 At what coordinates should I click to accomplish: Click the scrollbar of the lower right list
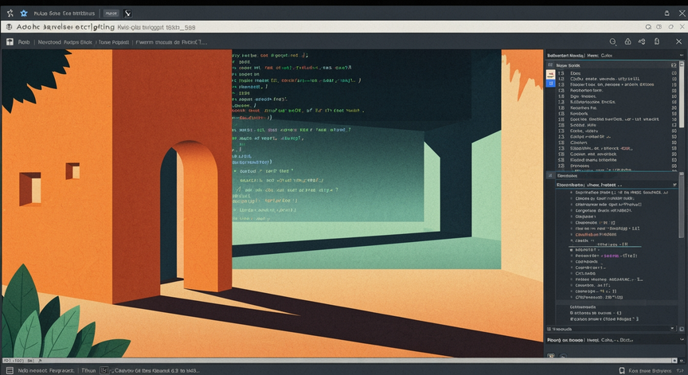tap(682, 205)
